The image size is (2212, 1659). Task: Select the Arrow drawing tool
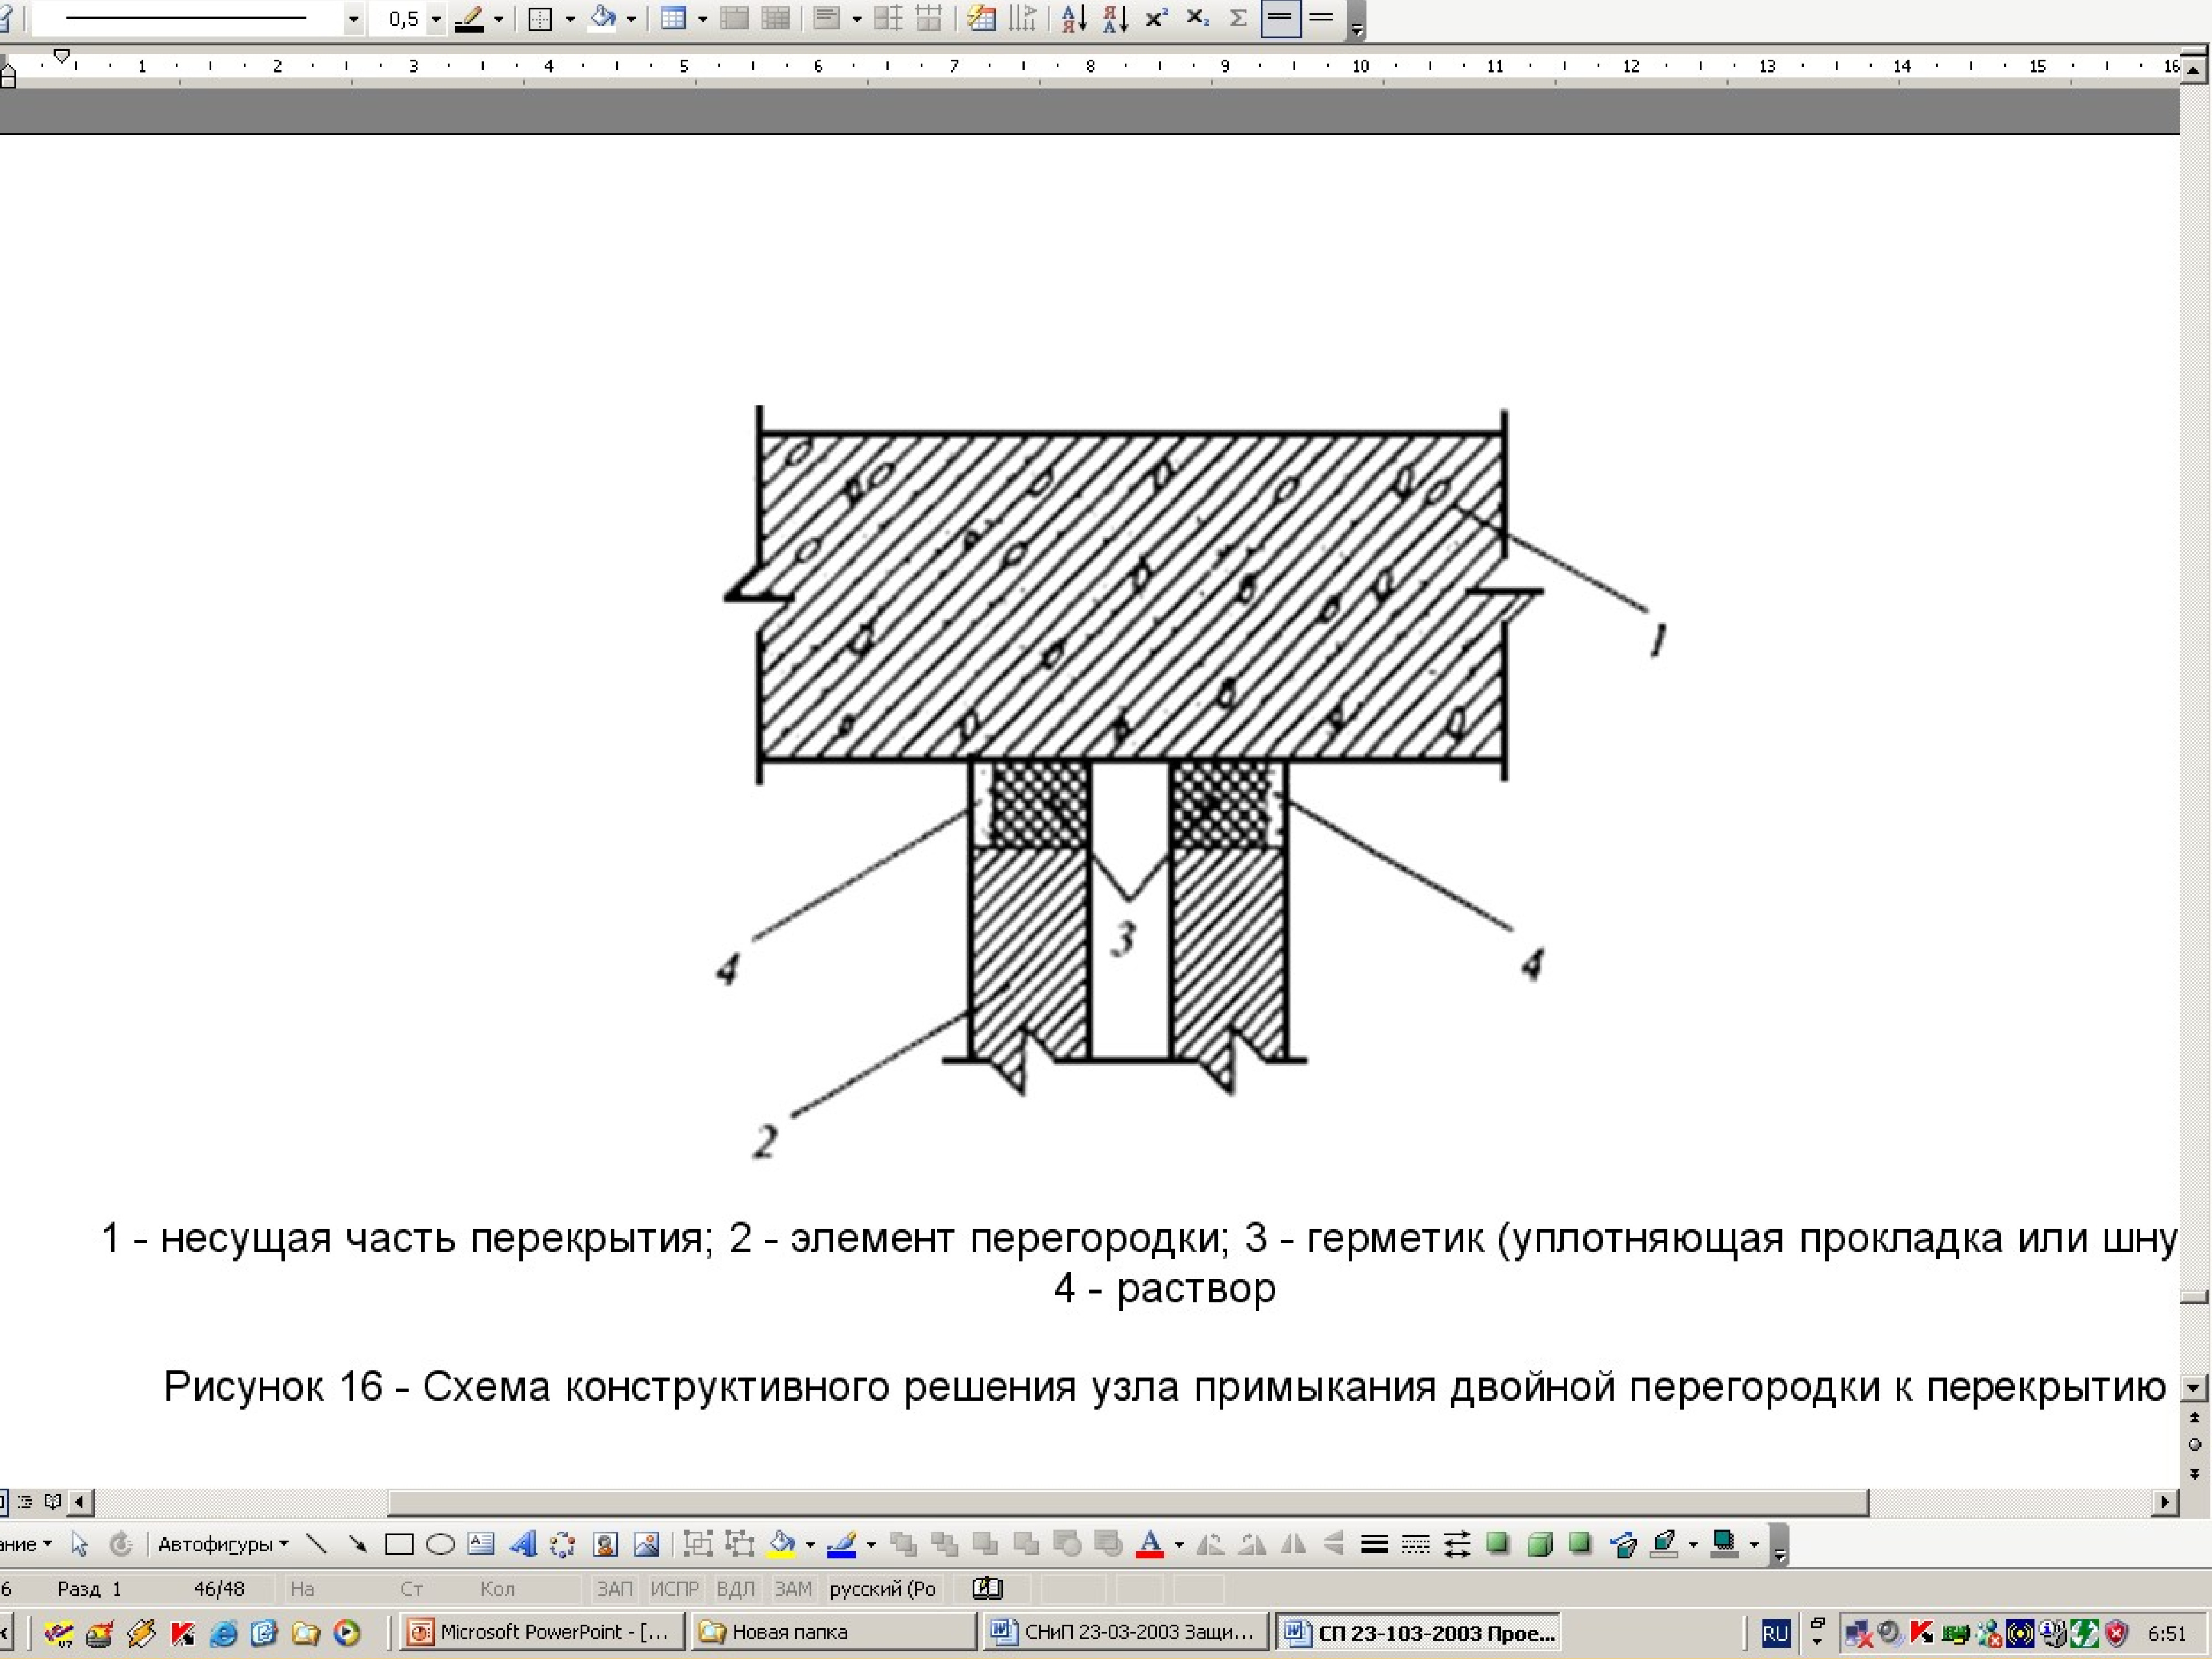357,1545
